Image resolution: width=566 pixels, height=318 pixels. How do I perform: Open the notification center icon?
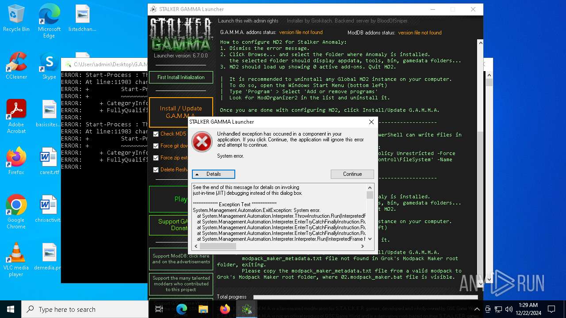551,309
